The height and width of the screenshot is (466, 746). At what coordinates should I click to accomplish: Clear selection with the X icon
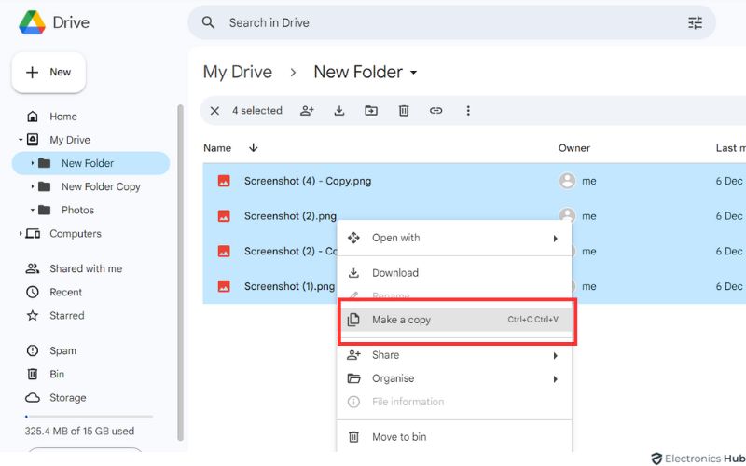214,111
